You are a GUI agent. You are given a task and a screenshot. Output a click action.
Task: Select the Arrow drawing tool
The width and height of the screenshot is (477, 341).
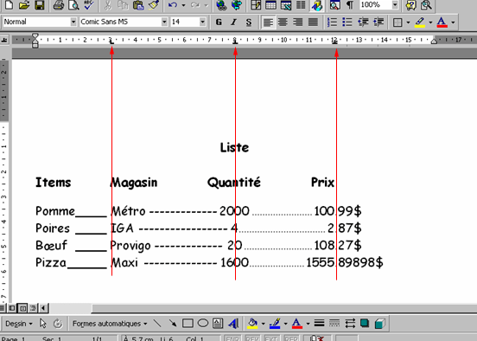(173, 324)
